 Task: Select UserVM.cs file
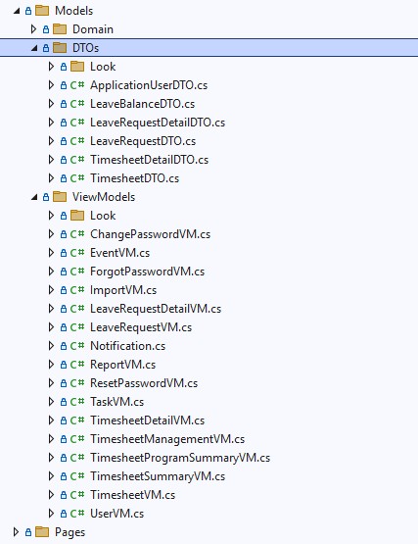point(116,514)
